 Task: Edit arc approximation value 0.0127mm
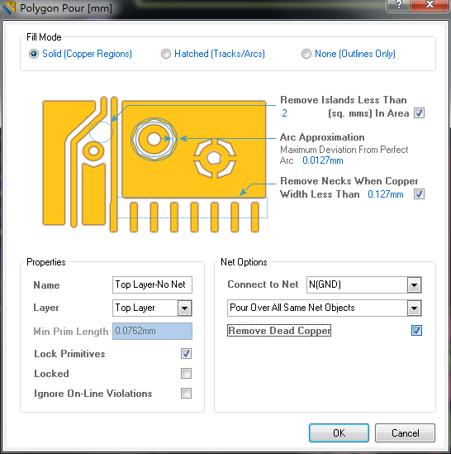tap(323, 160)
